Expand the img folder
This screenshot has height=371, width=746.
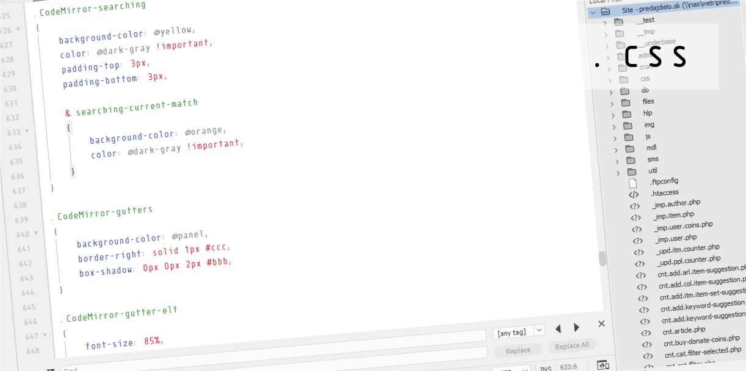point(614,127)
